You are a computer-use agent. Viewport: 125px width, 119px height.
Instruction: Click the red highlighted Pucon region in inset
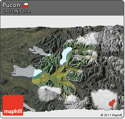(112, 104)
